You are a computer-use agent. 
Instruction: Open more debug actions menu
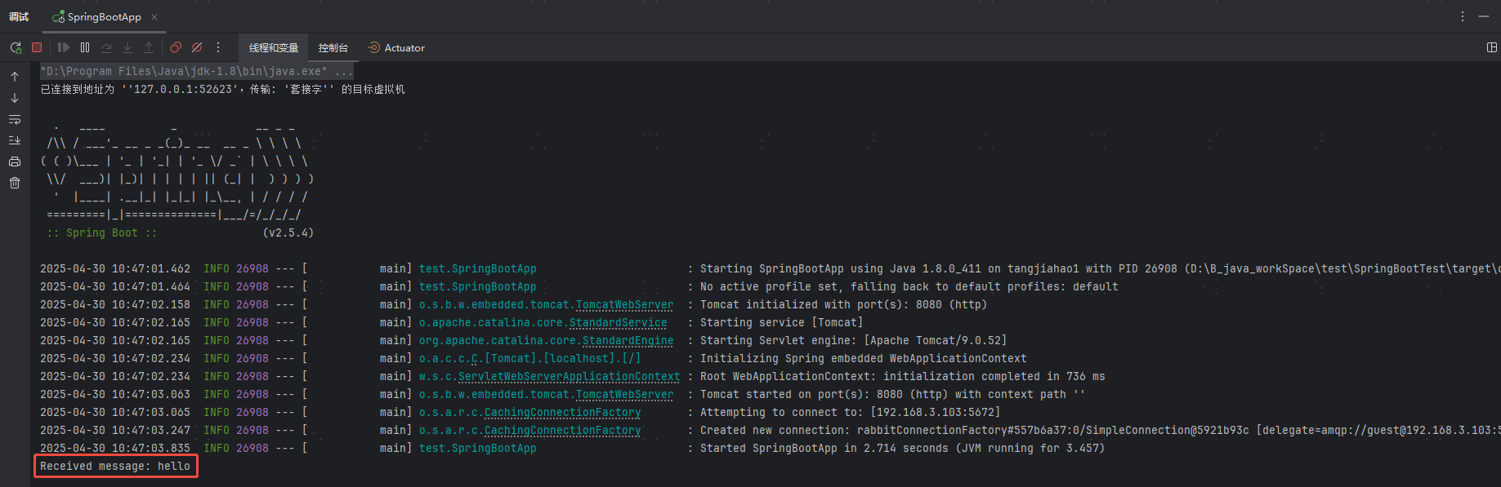point(218,47)
